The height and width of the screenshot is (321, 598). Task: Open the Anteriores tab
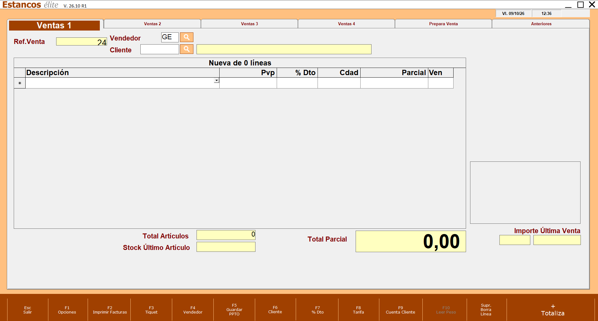coord(541,24)
